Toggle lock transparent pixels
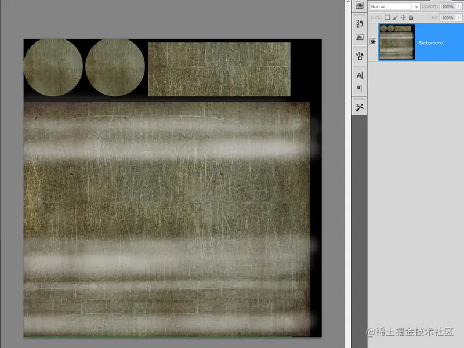464x348 pixels. (x=387, y=17)
